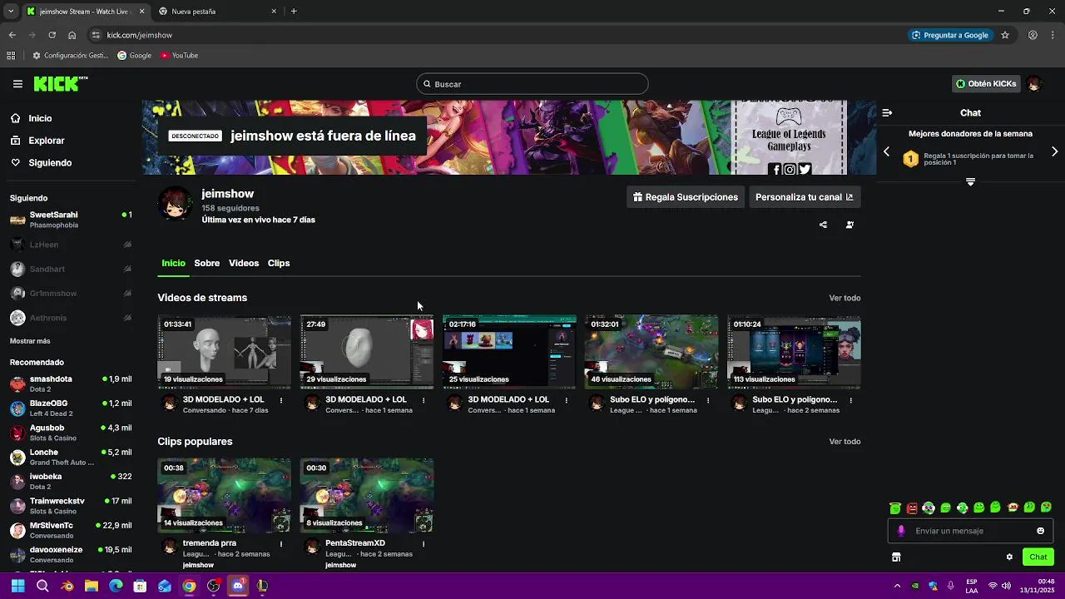Go to Explorar in sidebar
Image resolution: width=1065 pixels, height=599 pixels.
point(47,141)
